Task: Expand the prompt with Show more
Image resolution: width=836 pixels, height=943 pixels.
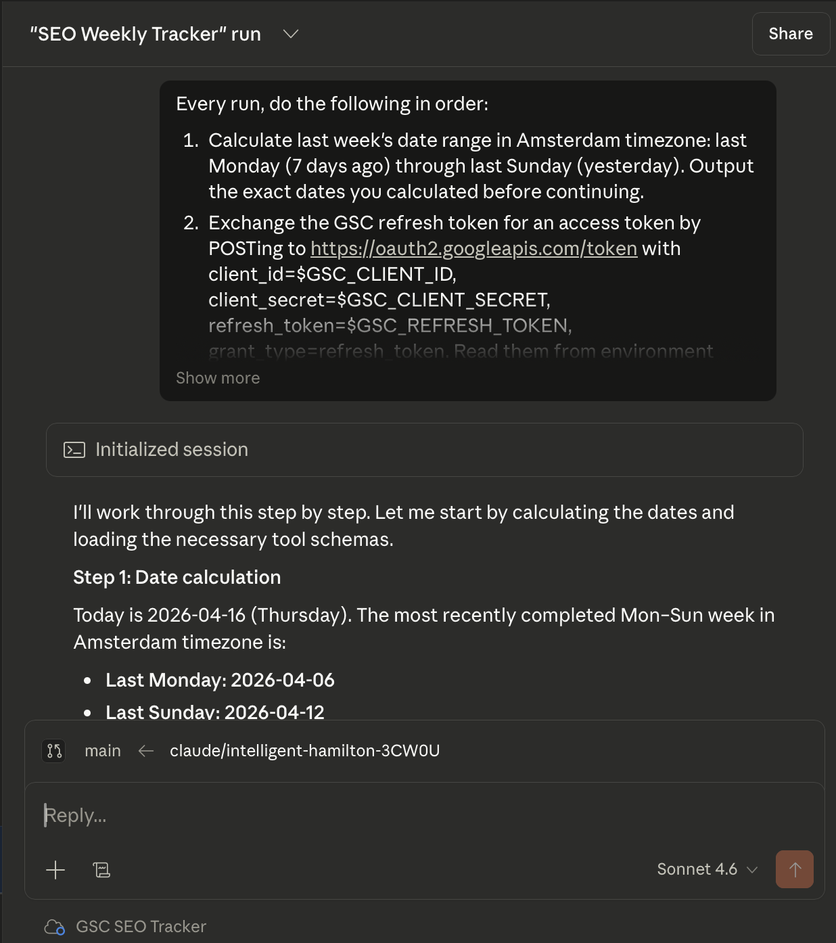Action: pyautogui.click(x=218, y=378)
